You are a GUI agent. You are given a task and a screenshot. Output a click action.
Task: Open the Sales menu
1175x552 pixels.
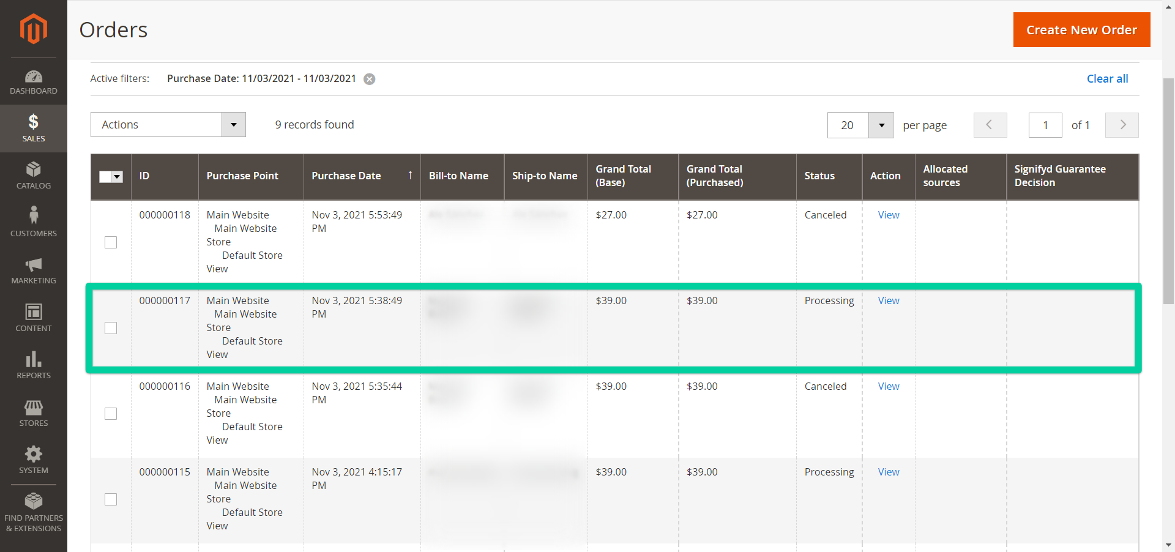[x=33, y=129]
